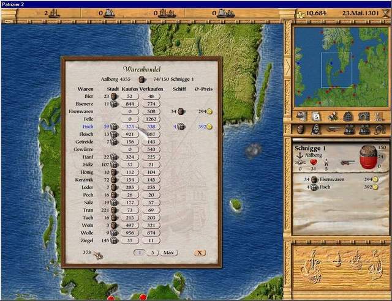Viewport: 392px width, 301px height.
Task: Click the barrel icon next to Aalborg 4355
Action: 142,80
